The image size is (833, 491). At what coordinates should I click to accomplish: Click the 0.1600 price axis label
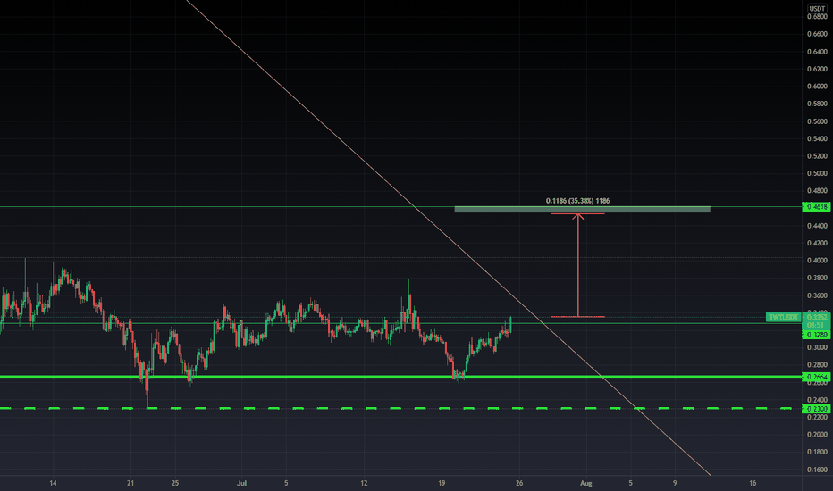[817, 470]
